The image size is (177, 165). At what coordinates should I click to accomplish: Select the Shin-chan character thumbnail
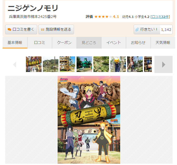148,64
